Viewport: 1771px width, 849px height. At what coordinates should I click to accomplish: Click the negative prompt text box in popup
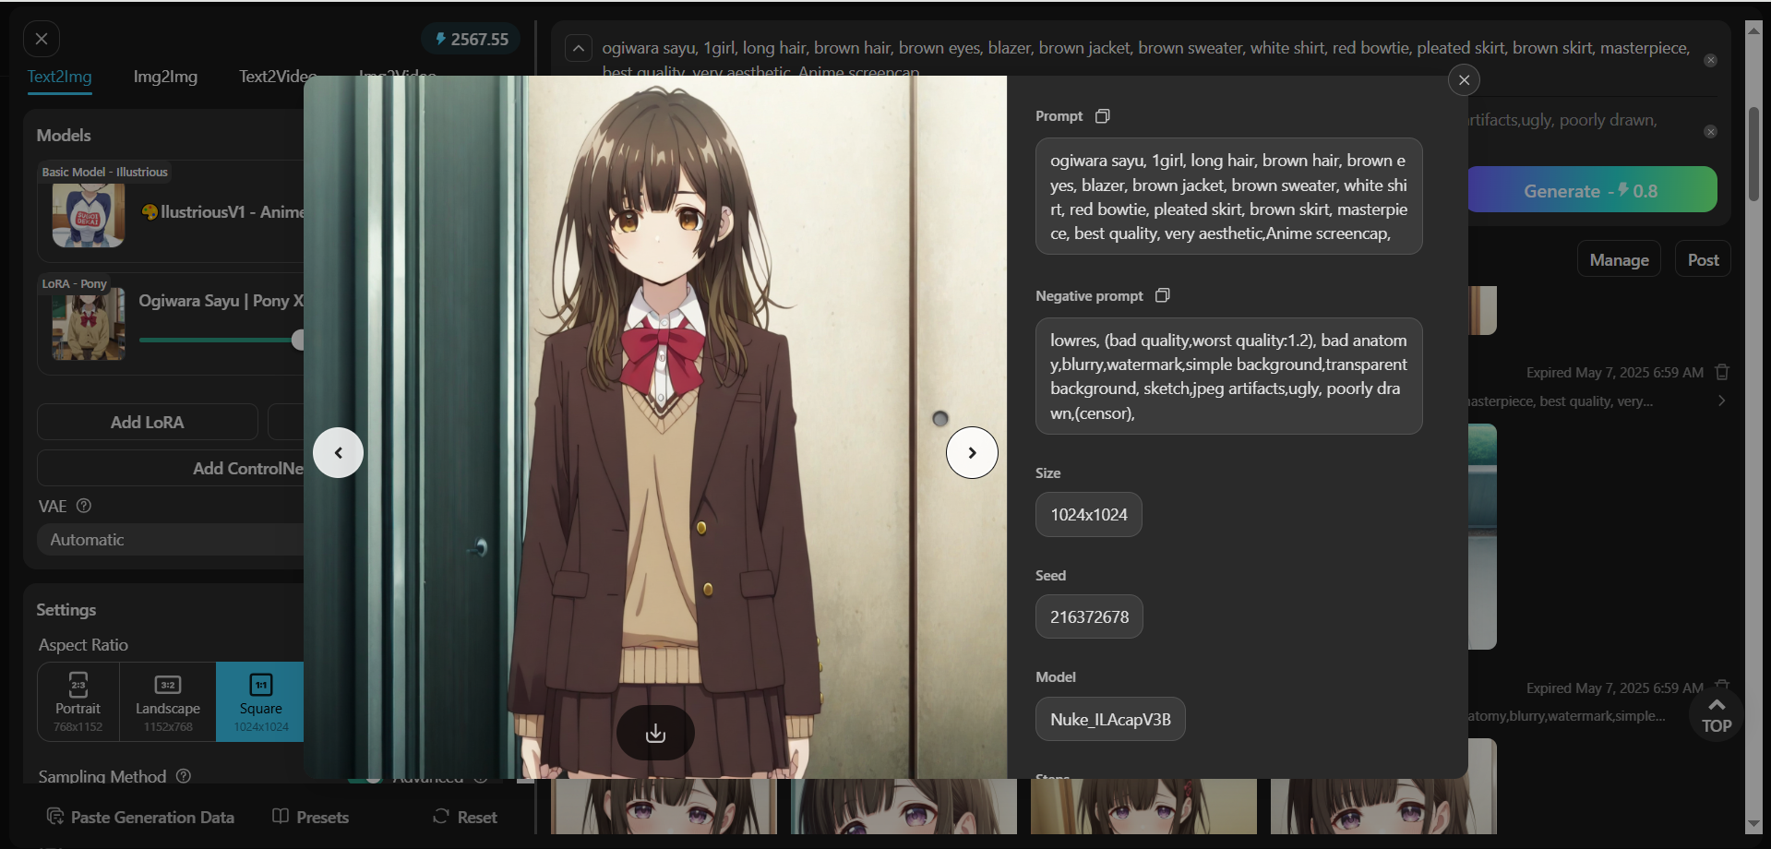coord(1228,377)
